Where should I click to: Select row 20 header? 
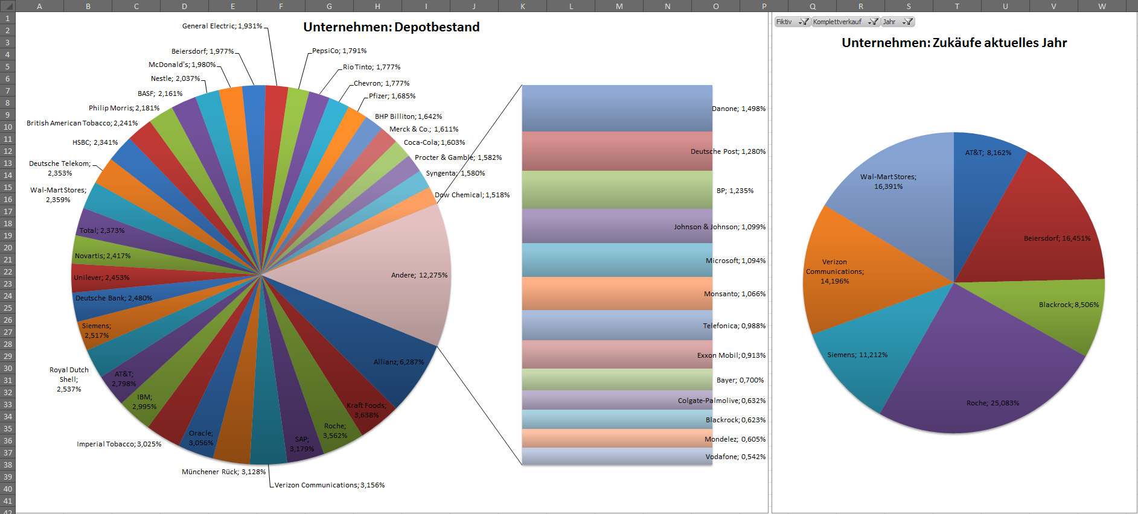(7, 247)
